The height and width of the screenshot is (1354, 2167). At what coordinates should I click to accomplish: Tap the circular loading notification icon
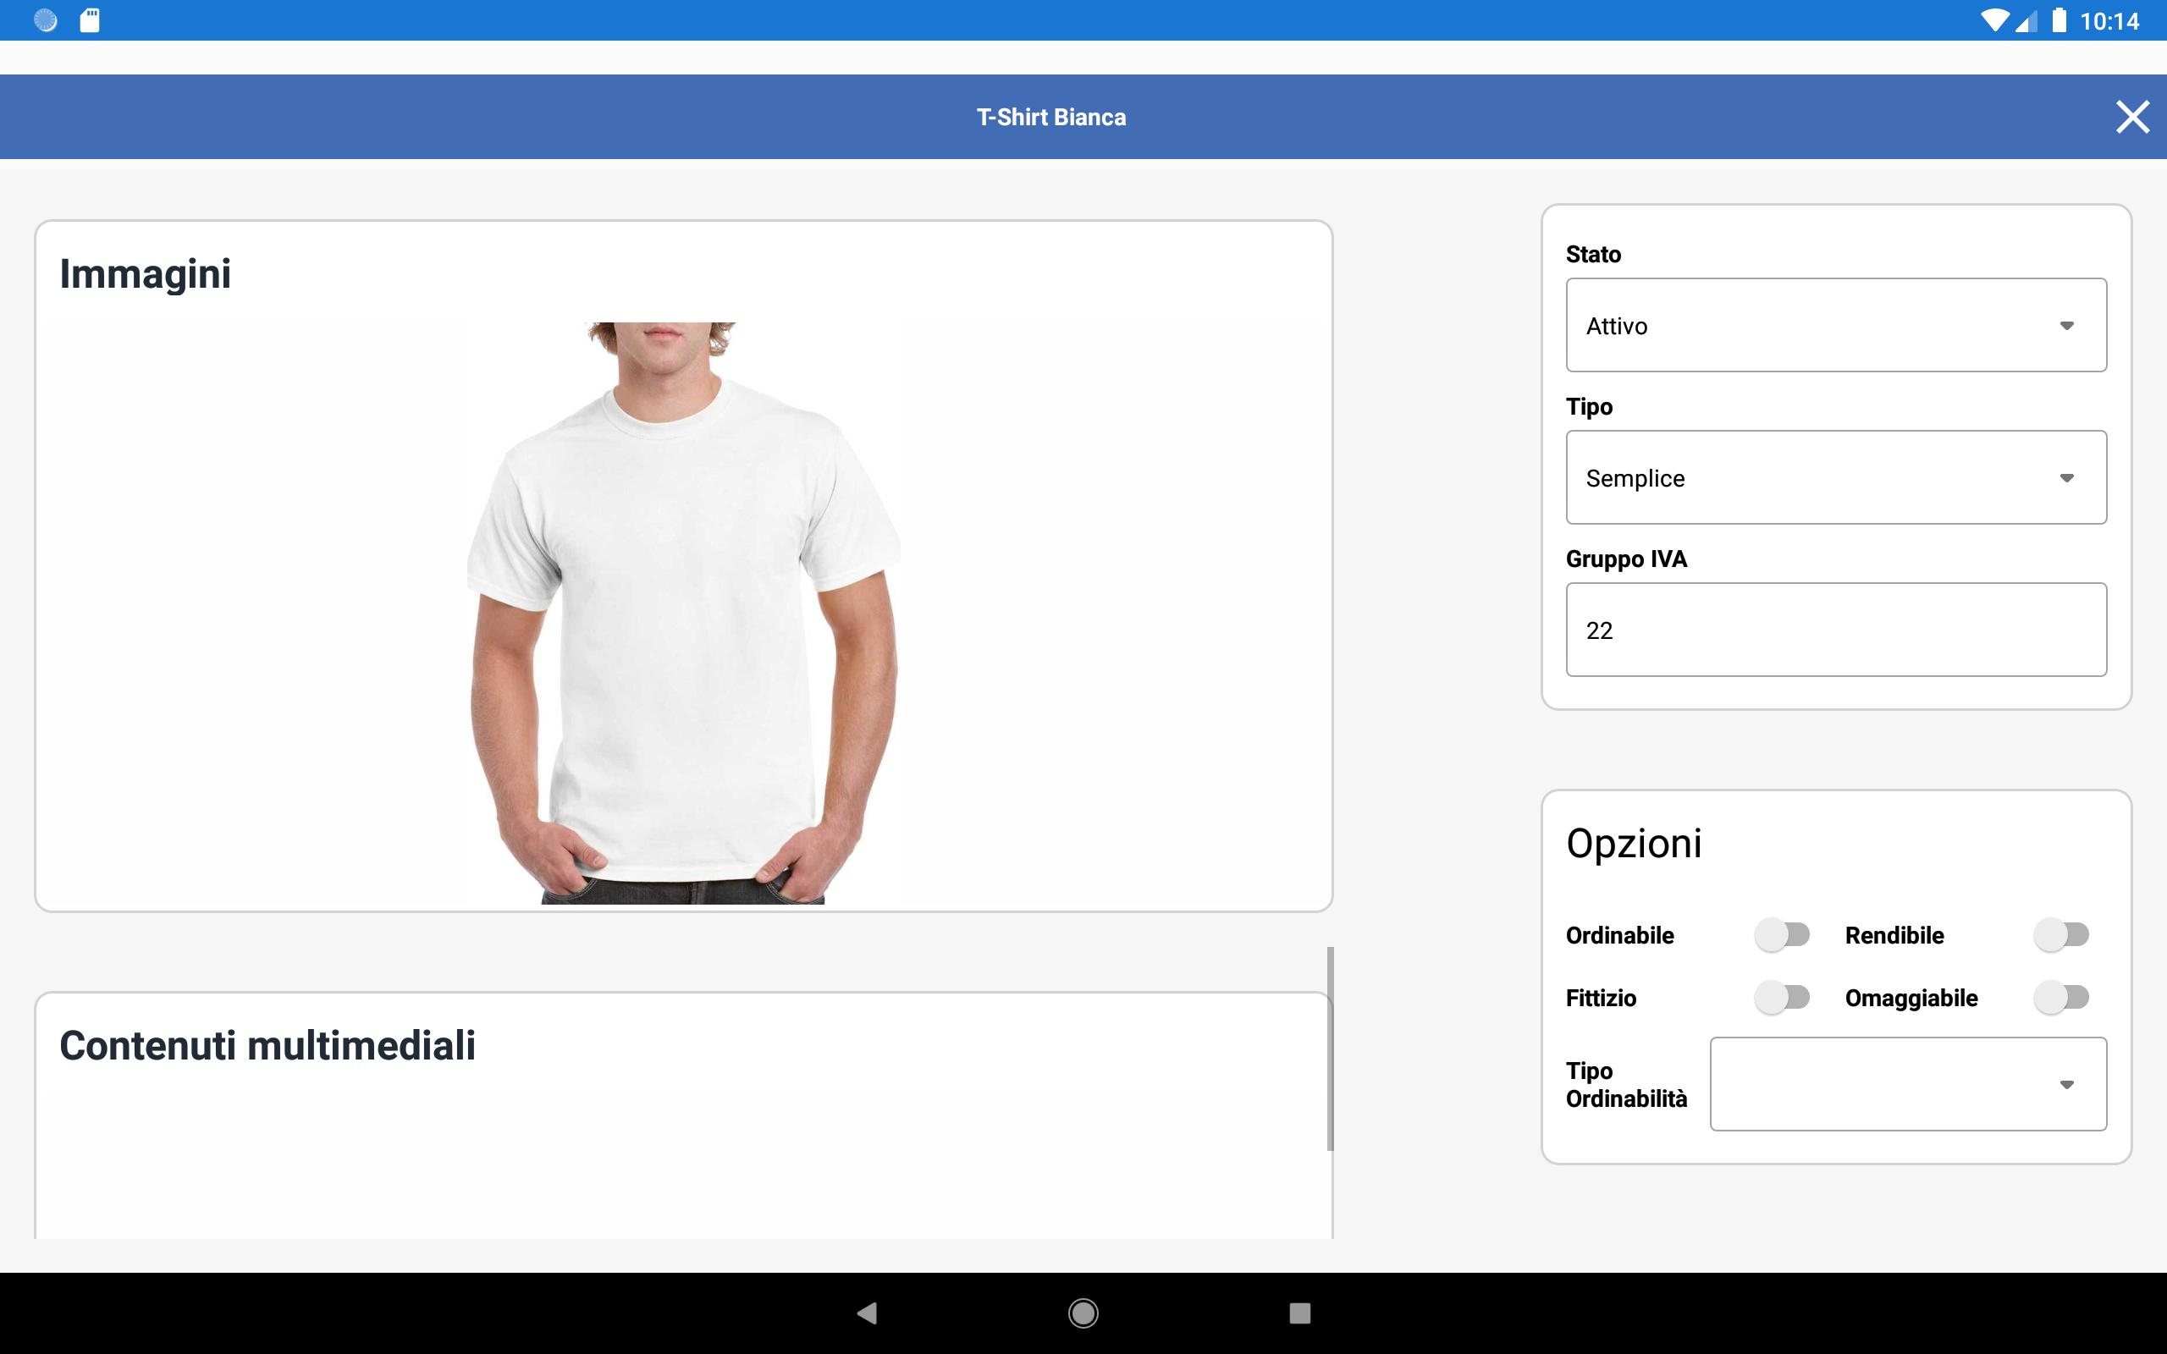(x=46, y=19)
